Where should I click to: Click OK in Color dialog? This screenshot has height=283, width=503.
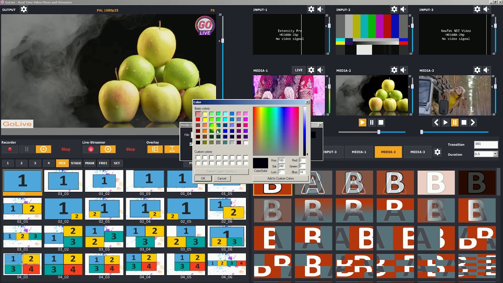203,178
